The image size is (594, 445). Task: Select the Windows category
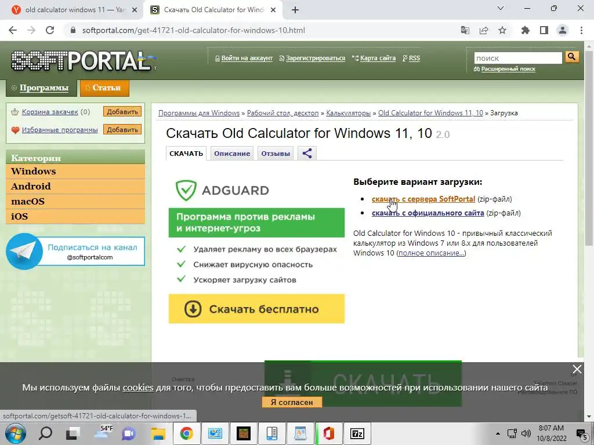(75, 172)
